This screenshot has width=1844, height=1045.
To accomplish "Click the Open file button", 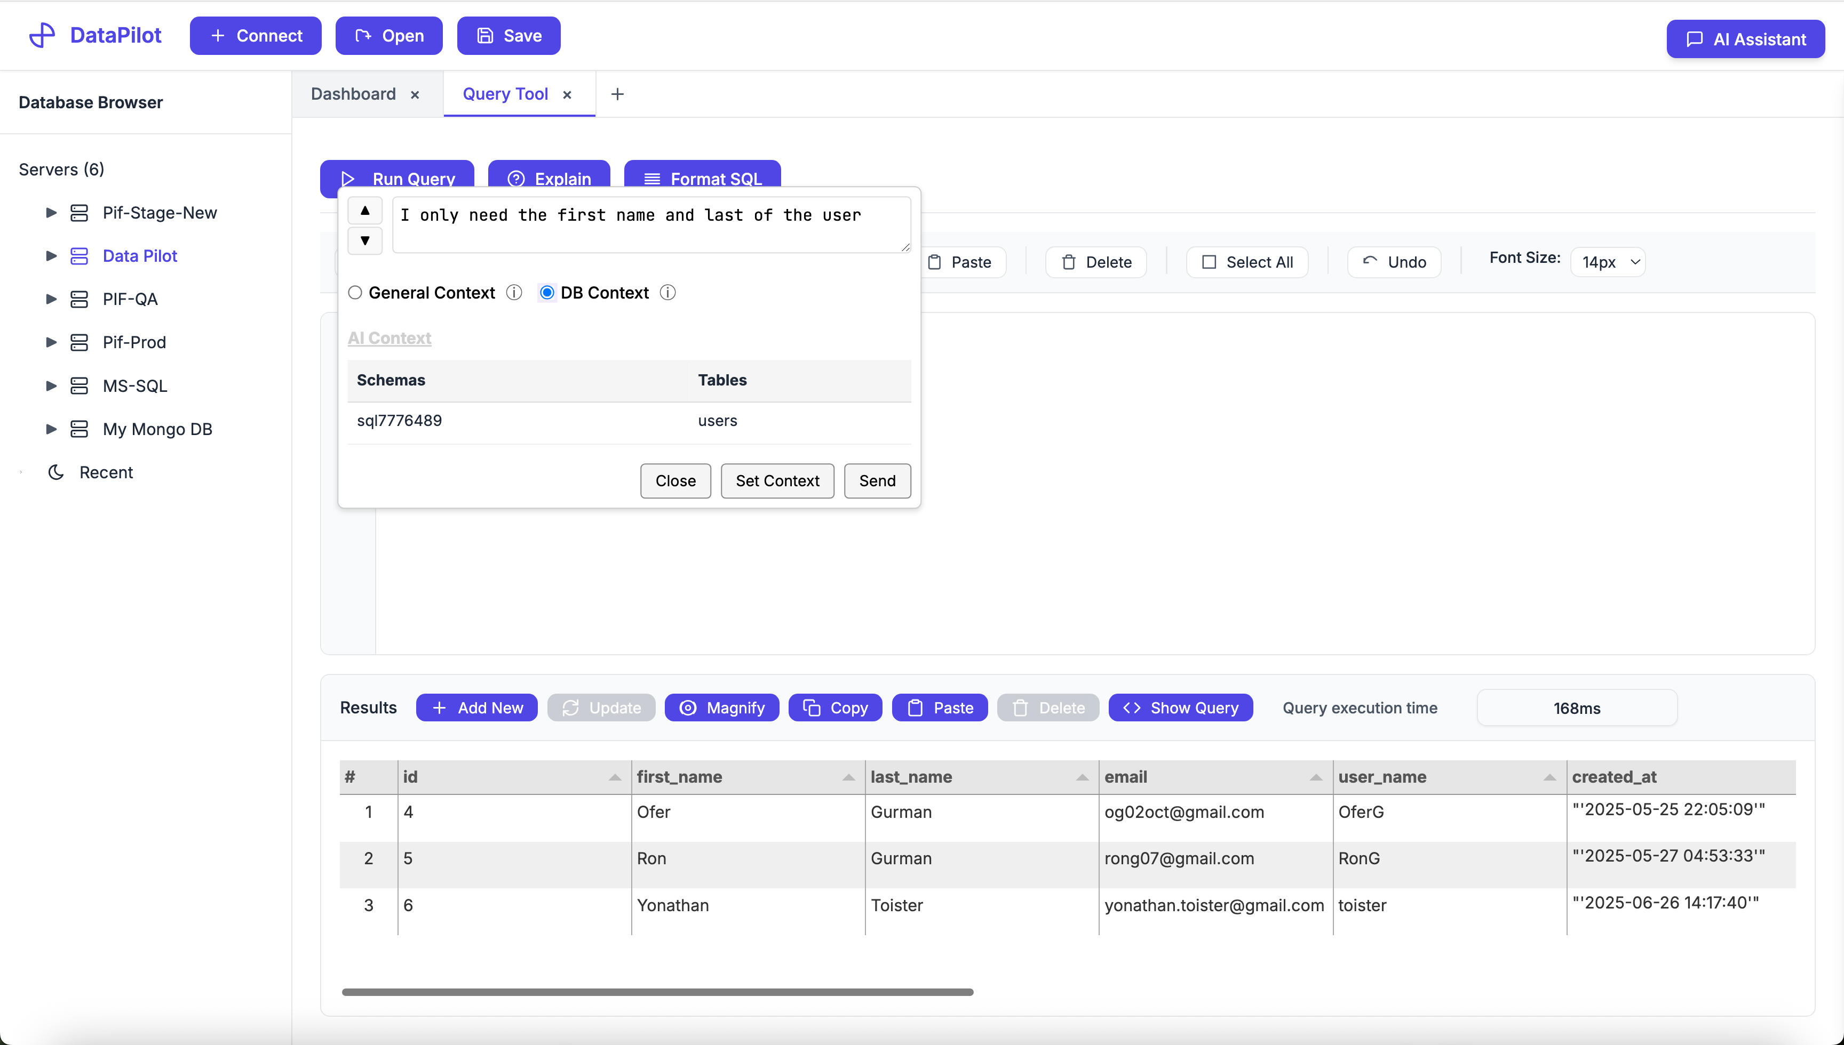I will [x=389, y=36].
